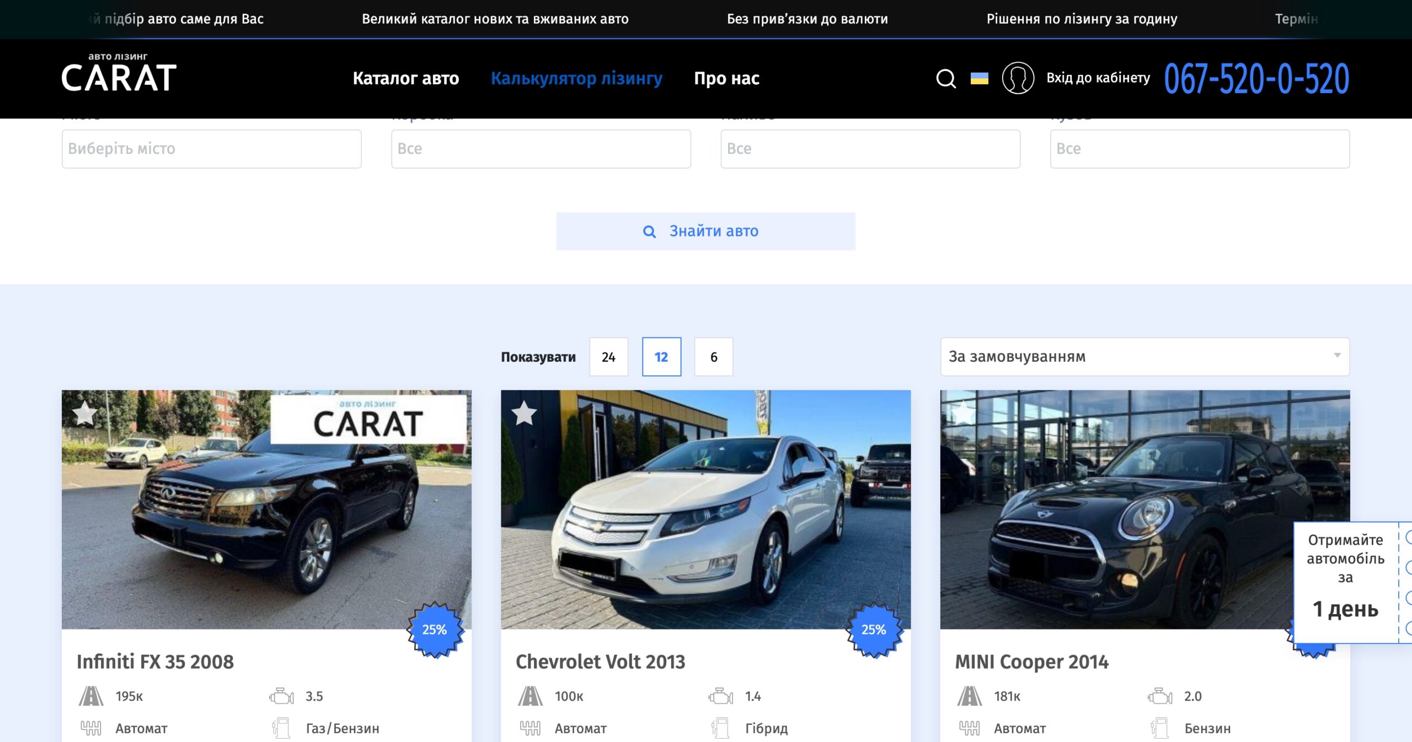This screenshot has width=1412, height=742.
Task: Switch language via Ukrainian flag icon
Action: [980, 78]
